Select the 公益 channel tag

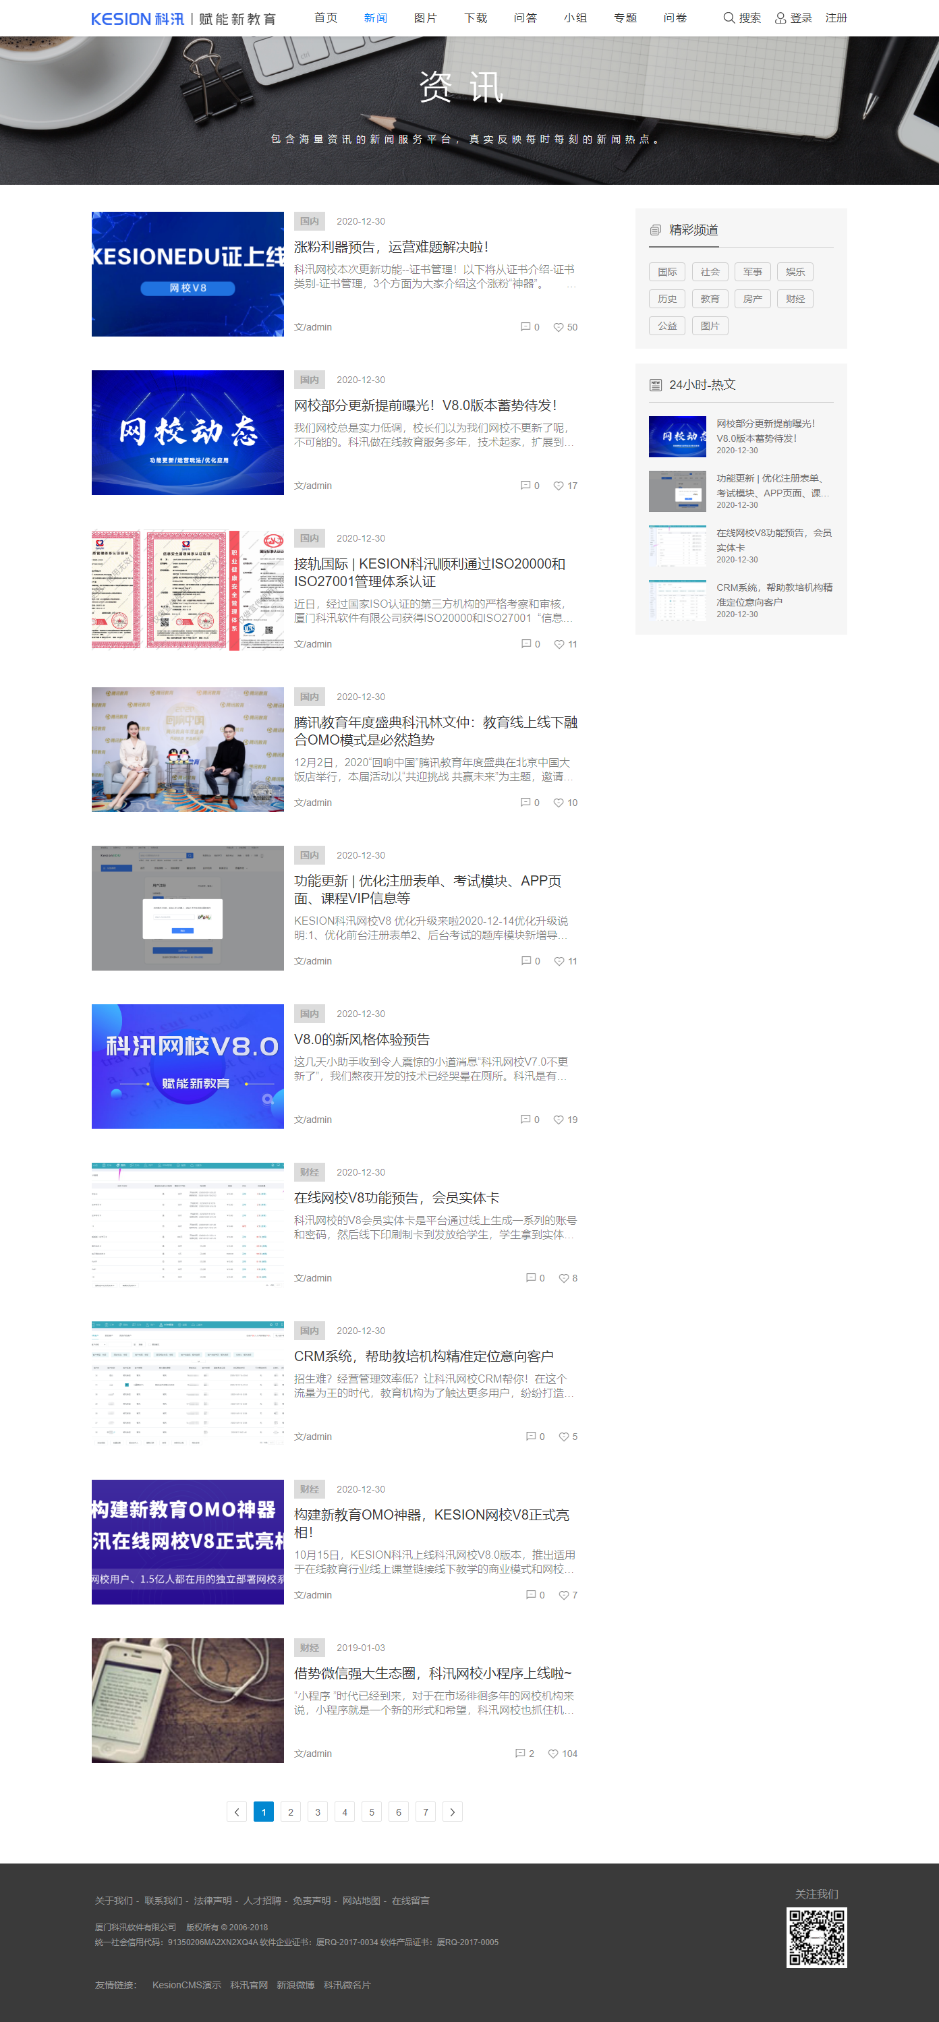tap(667, 326)
